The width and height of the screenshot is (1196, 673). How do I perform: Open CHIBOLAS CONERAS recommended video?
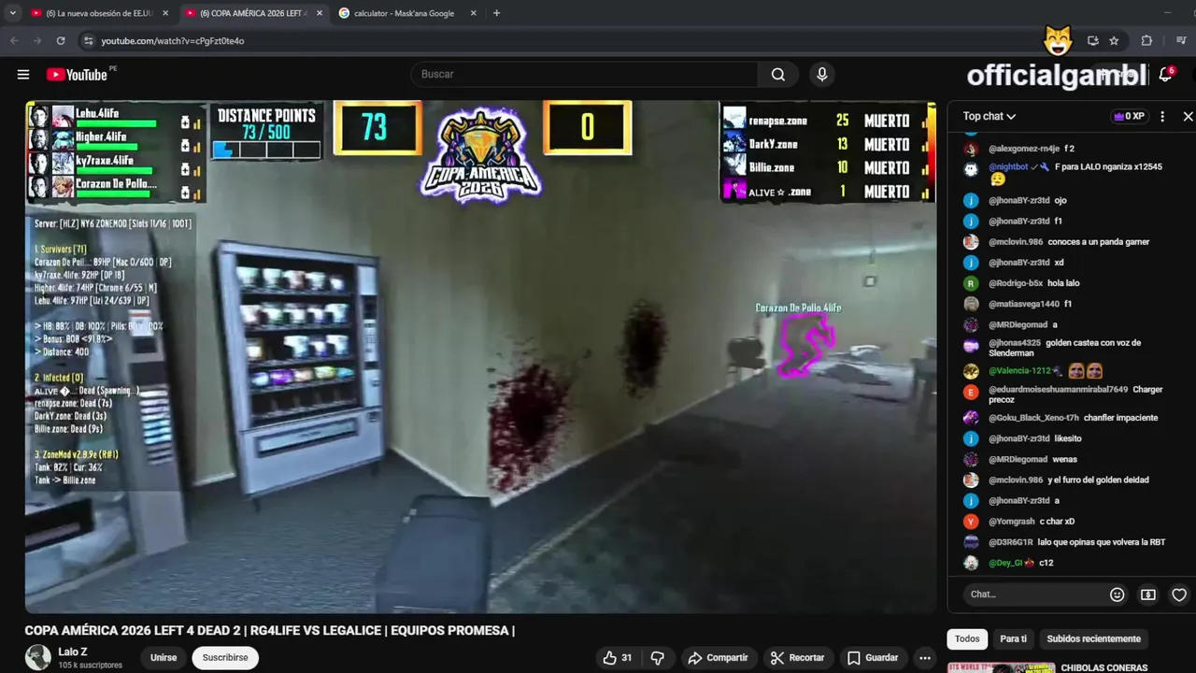point(1104,668)
